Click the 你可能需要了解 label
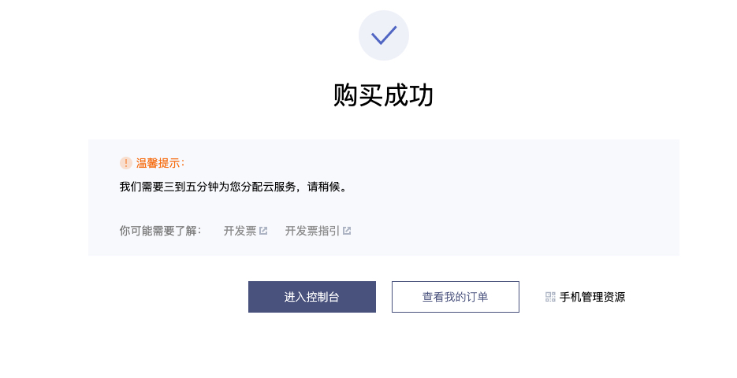 click(x=160, y=231)
